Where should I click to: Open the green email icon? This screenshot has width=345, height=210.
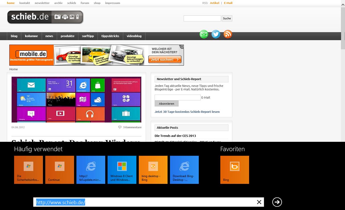[x=204, y=34]
